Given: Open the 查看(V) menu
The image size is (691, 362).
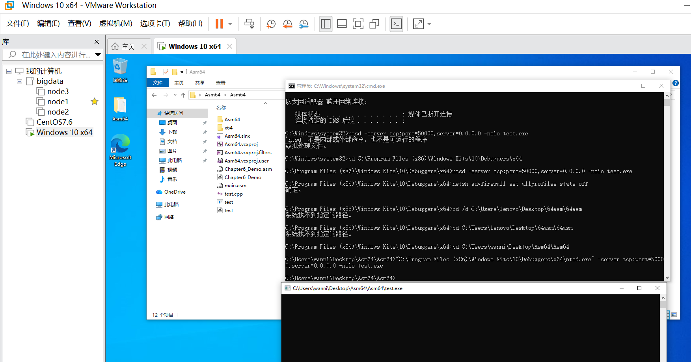Looking at the screenshot, I should [80, 24].
